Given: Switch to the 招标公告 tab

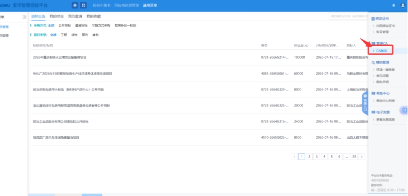Looking at the screenshot, I should click(x=38, y=16).
